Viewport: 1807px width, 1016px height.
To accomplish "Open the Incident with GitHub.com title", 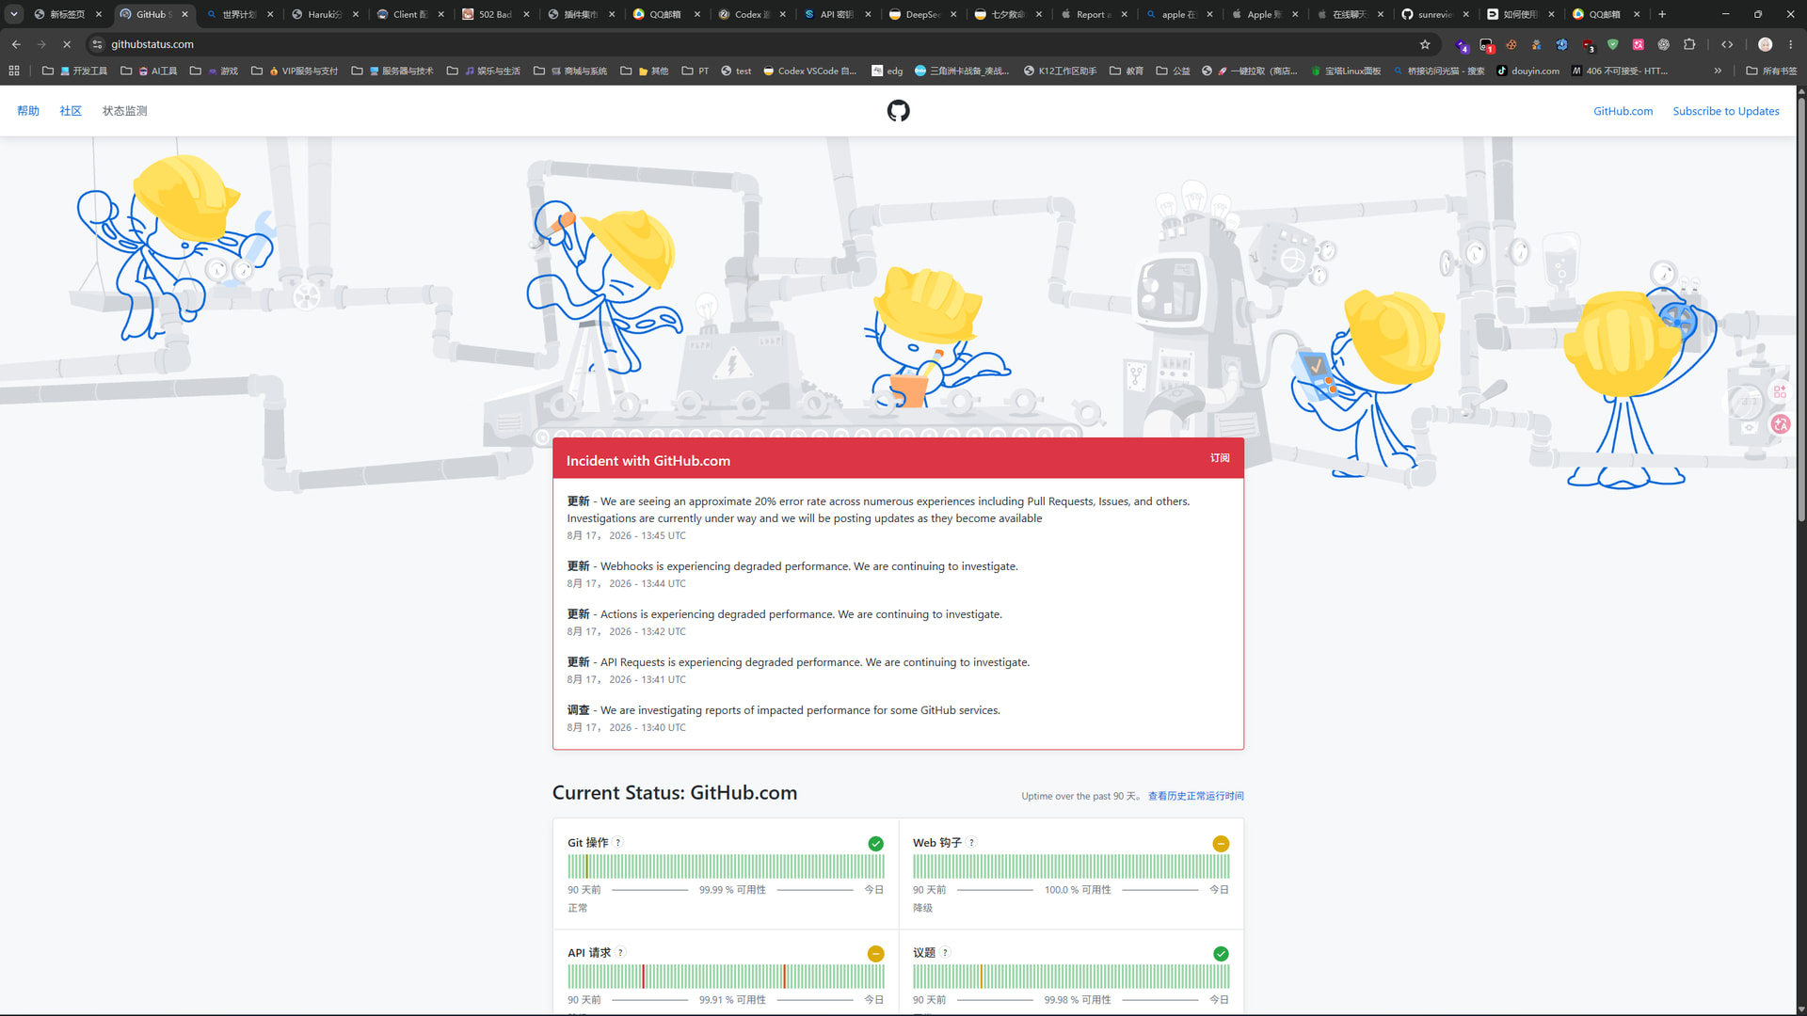I will pos(648,461).
